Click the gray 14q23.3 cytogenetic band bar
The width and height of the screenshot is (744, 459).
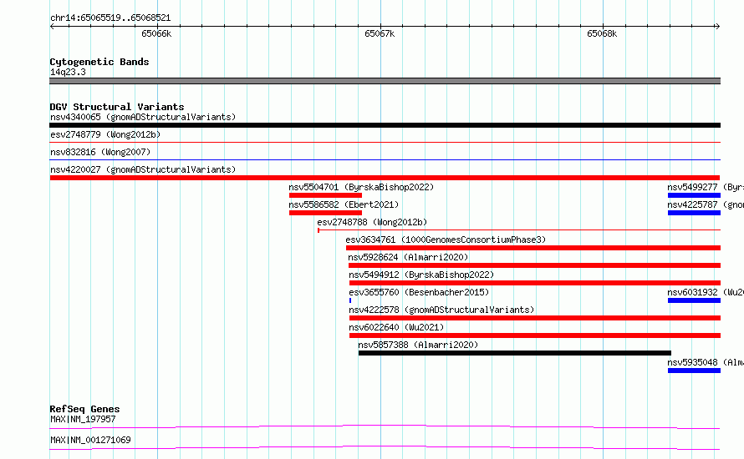[x=385, y=81]
